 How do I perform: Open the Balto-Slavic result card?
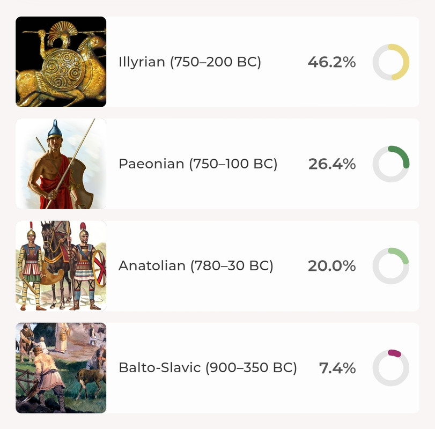pyautogui.click(x=217, y=368)
